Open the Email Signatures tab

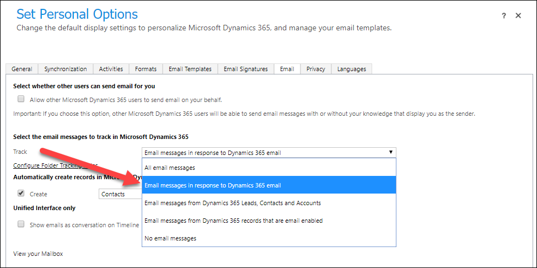(x=245, y=69)
